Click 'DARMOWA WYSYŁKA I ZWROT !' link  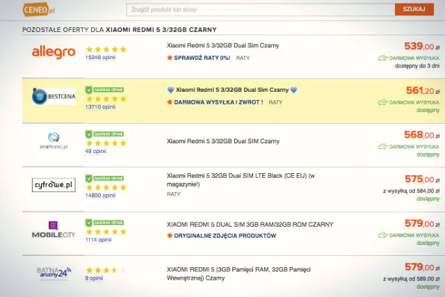[x=218, y=102]
